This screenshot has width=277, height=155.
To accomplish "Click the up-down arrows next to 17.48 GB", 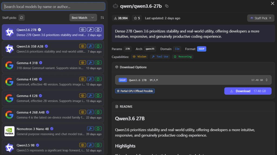I will (x=266, y=80).
